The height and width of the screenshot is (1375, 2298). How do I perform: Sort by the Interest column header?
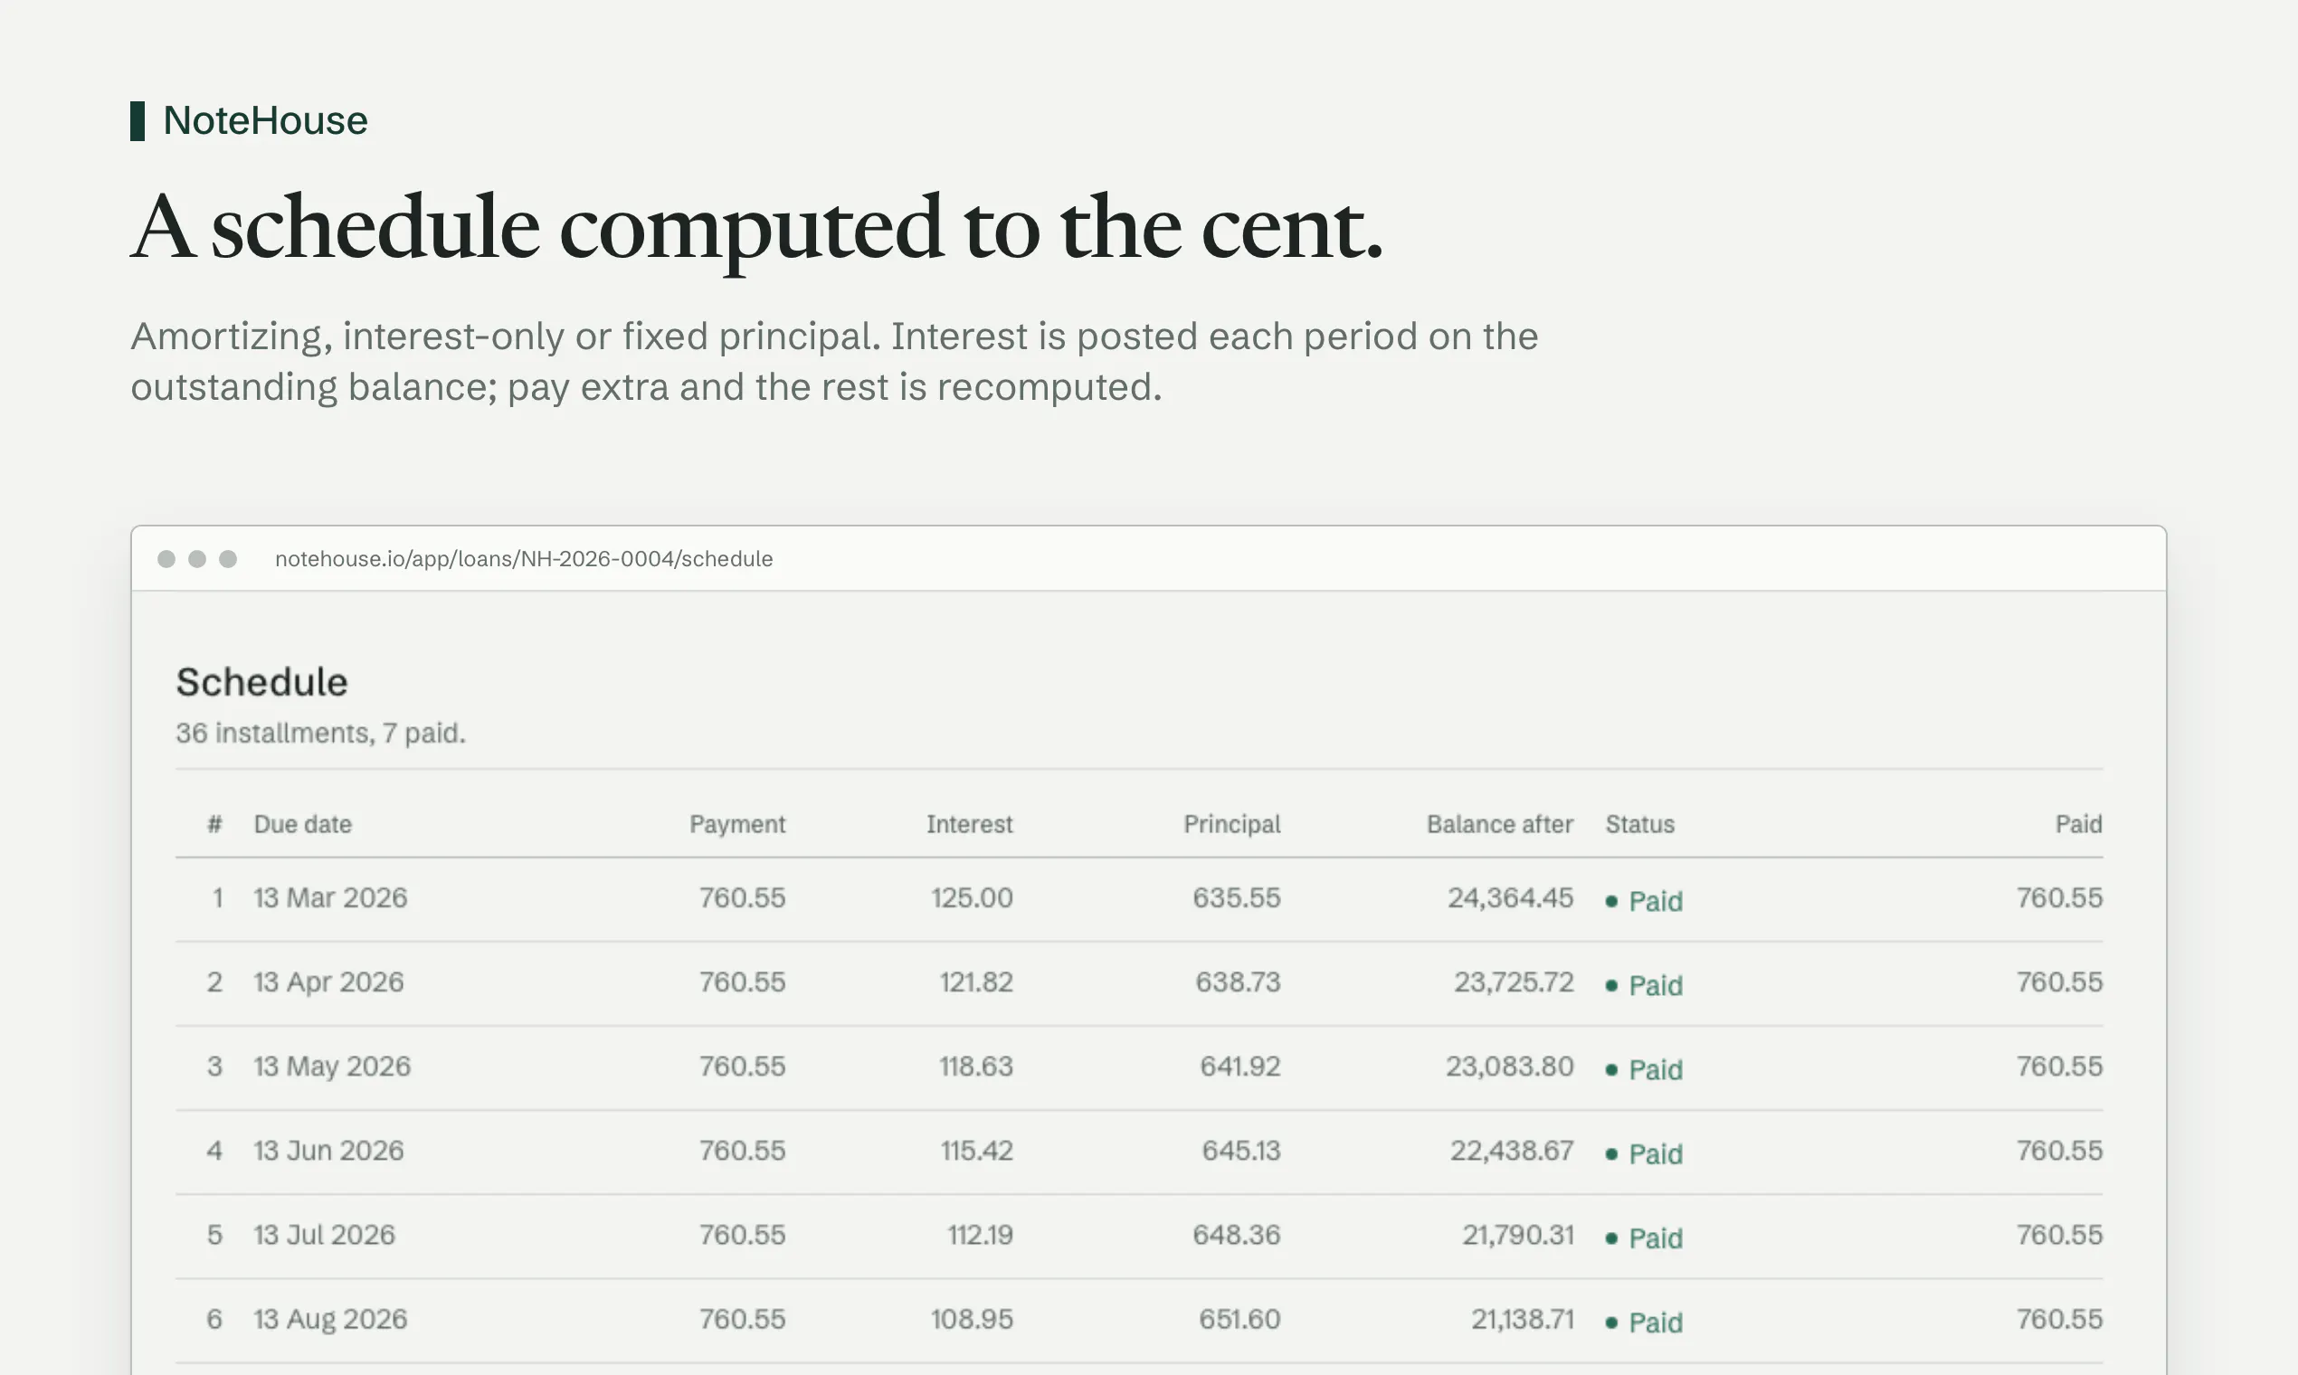coord(969,825)
